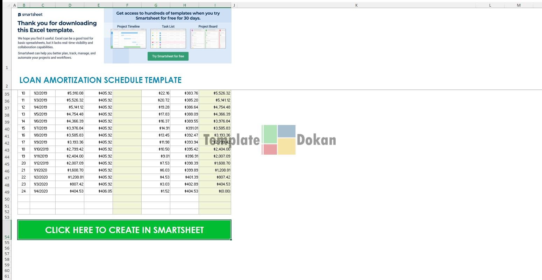
Task: Select the cell containing $406.05
Action: coord(98,191)
